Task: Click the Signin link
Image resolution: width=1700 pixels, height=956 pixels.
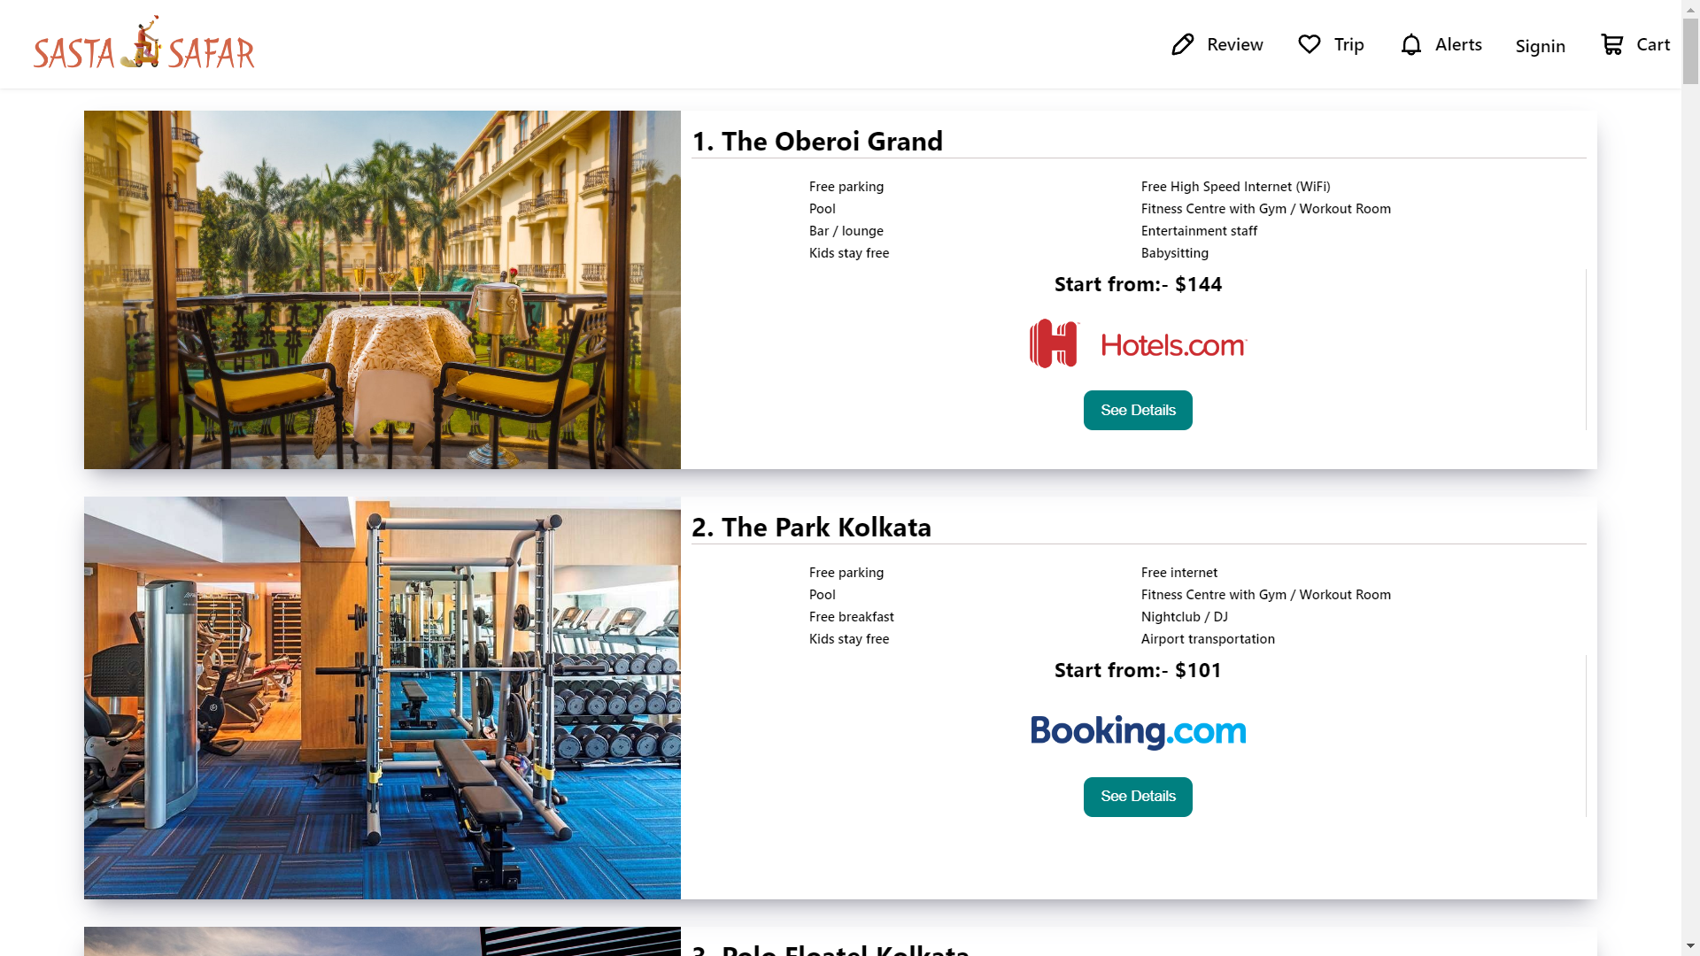Action: coord(1540,46)
